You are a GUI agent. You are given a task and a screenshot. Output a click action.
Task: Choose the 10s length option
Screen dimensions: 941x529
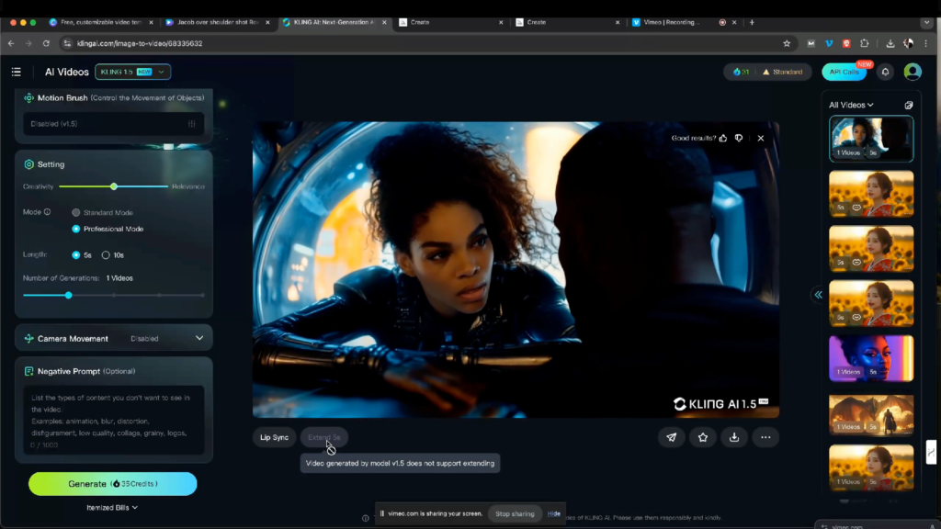(x=106, y=254)
